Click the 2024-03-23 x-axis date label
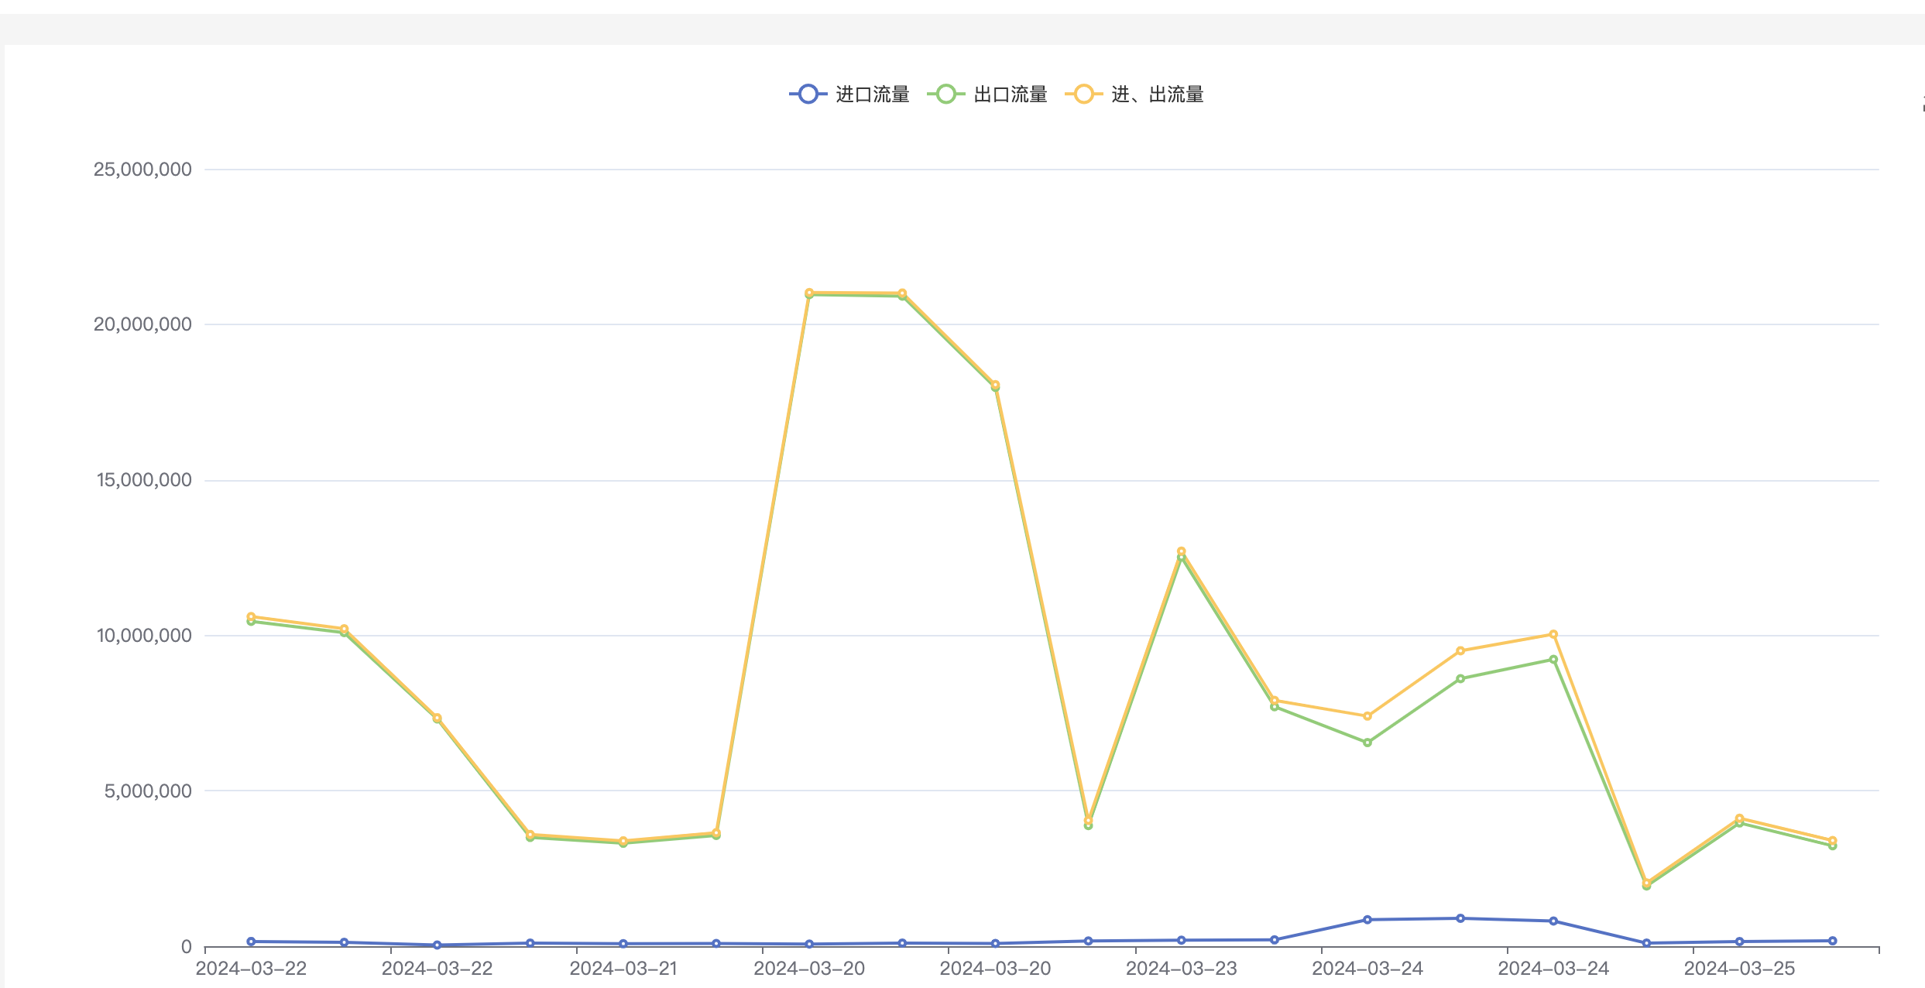Image resolution: width=1925 pixels, height=988 pixels. pyautogui.click(x=1181, y=969)
